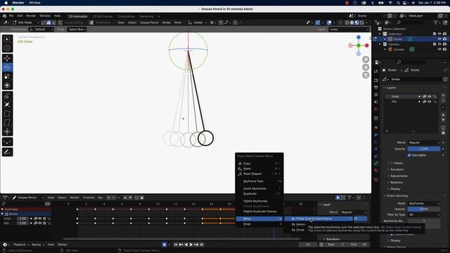The width and height of the screenshot is (450, 253).
Task: Select Duplicate in context menu
Action: click(259, 194)
